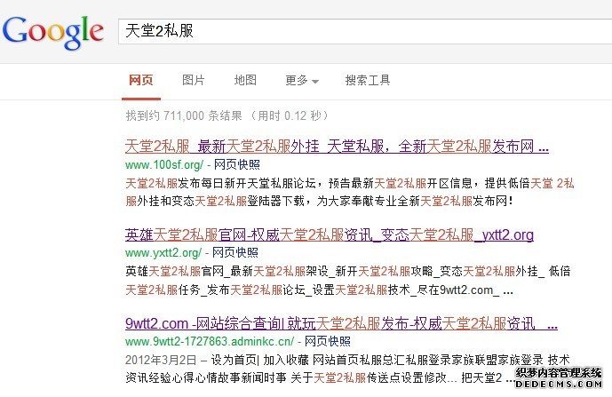Image resolution: width=612 pixels, height=397 pixels.
Task: Click the yxtt2.org result description snippet
Action: tap(348, 281)
